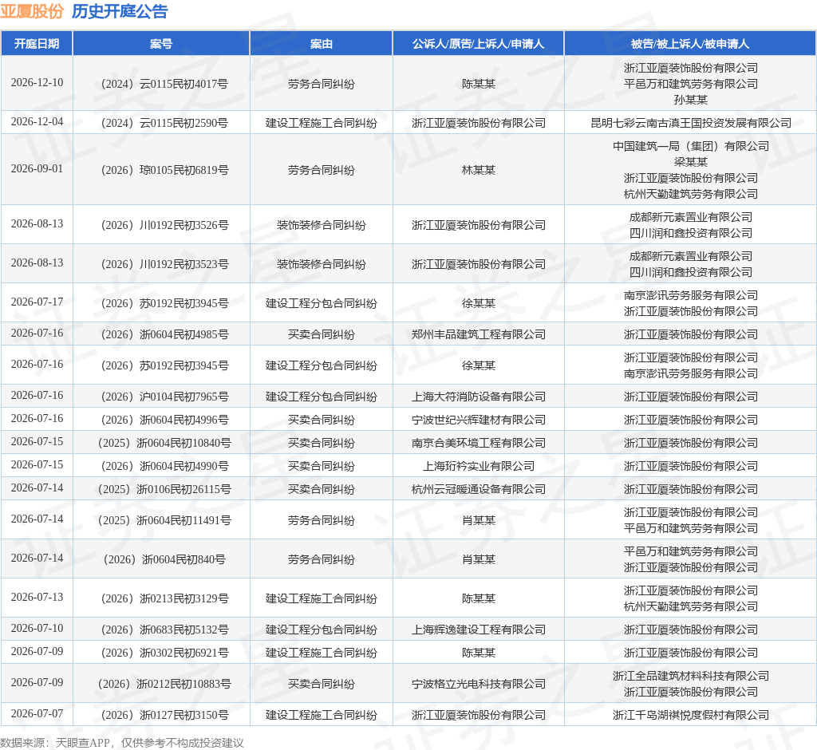Click plaintiff 上海大符消防设备有限公司

[479, 397]
